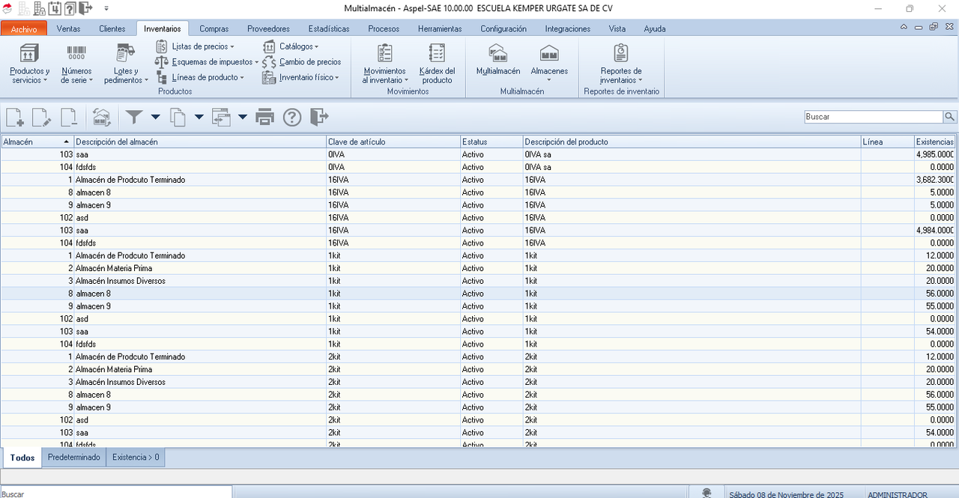Screen dimensions: 959x498
Task: Minimize the inner document window
Action: 919,27
